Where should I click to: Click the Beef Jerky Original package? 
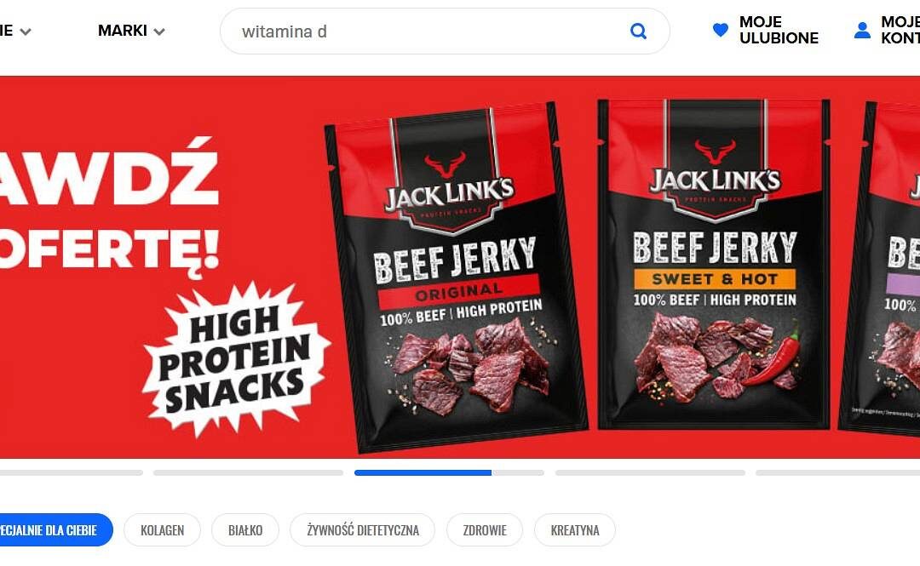click(457, 277)
